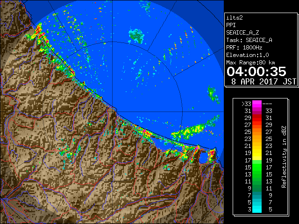Click the 'Task: SEAICE_A' line
The height and width of the screenshot is (224, 299).
(249, 40)
